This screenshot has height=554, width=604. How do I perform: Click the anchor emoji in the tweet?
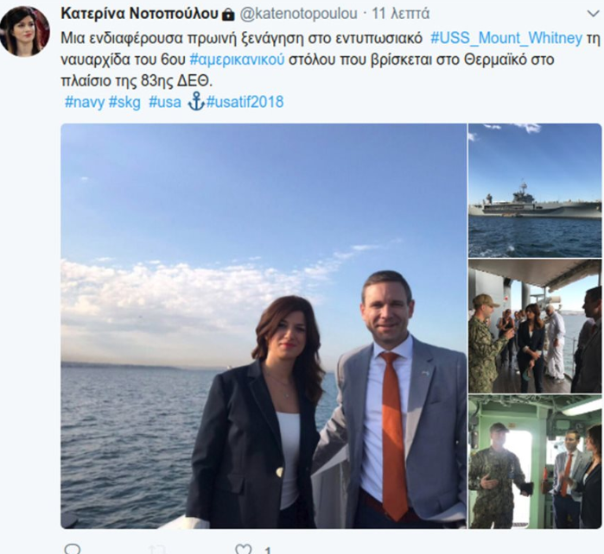click(x=196, y=102)
